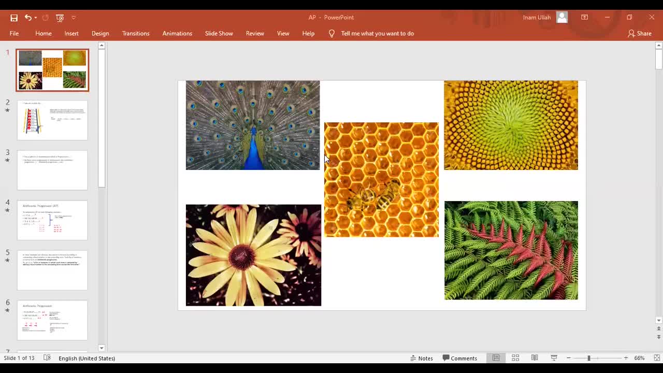Select slide 2 thumbnail

click(52, 120)
